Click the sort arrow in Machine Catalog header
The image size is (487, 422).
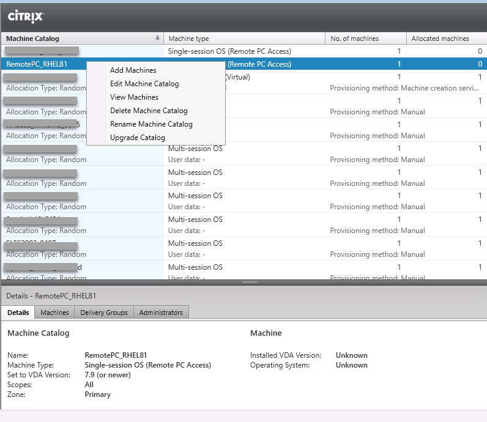pyautogui.click(x=158, y=39)
